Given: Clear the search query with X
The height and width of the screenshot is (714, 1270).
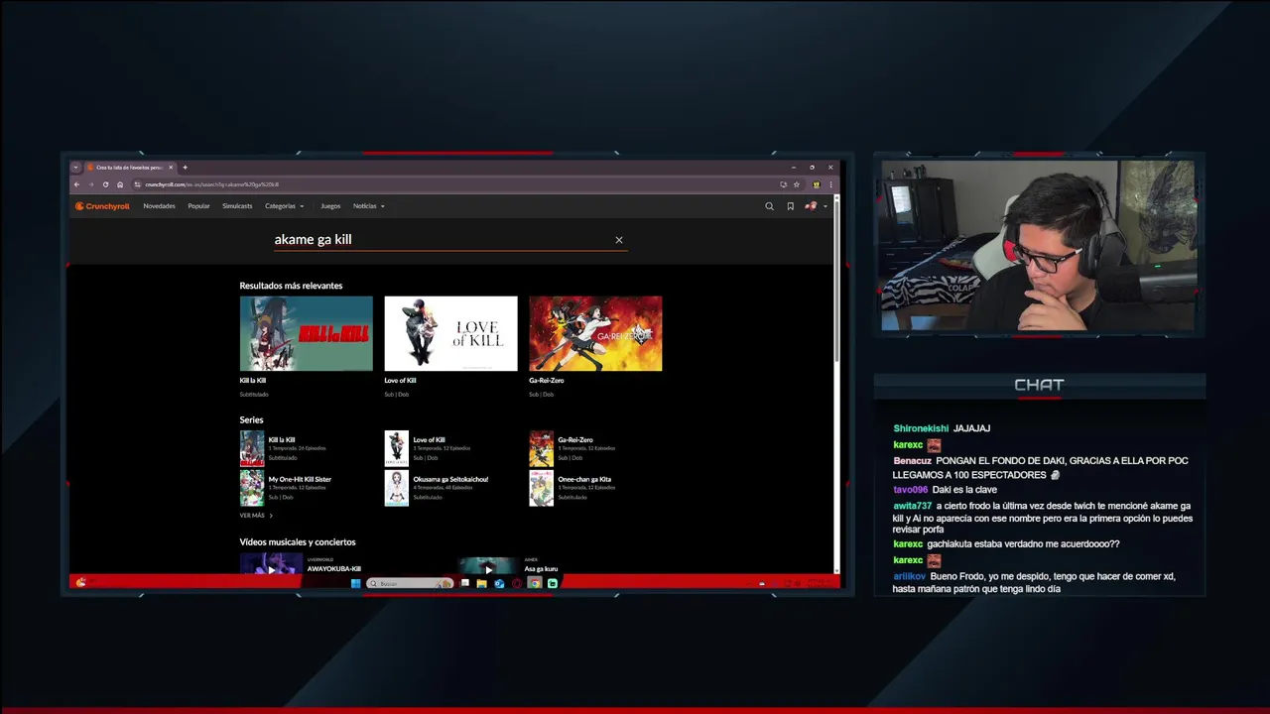Looking at the screenshot, I should point(619,240).
